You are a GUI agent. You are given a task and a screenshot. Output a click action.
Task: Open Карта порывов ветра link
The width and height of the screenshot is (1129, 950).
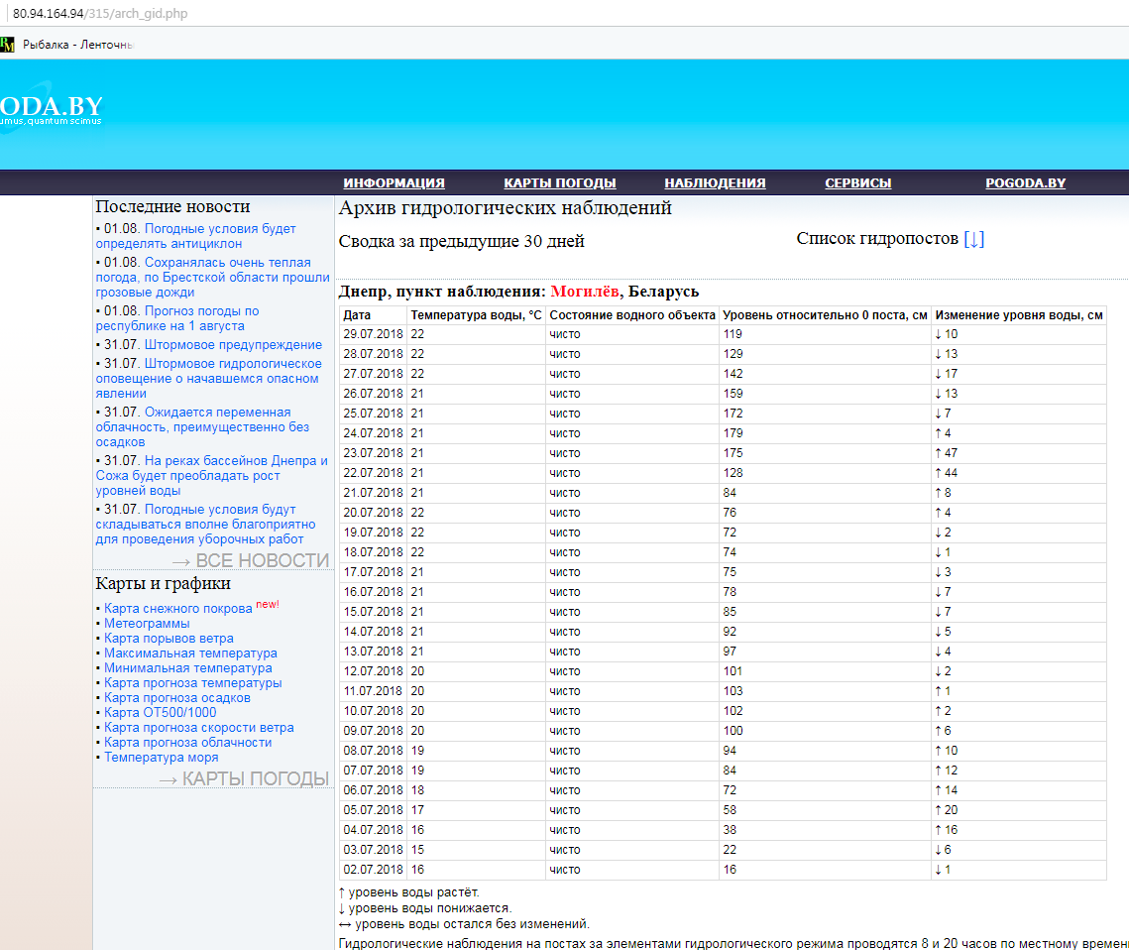click(x=169, y=639)
